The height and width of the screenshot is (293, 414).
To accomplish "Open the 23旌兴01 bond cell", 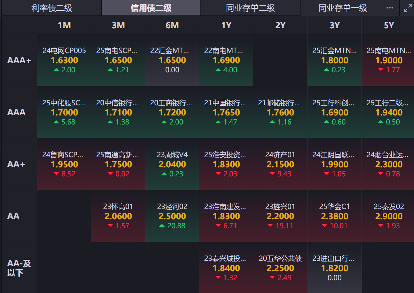I will (280, 216).
